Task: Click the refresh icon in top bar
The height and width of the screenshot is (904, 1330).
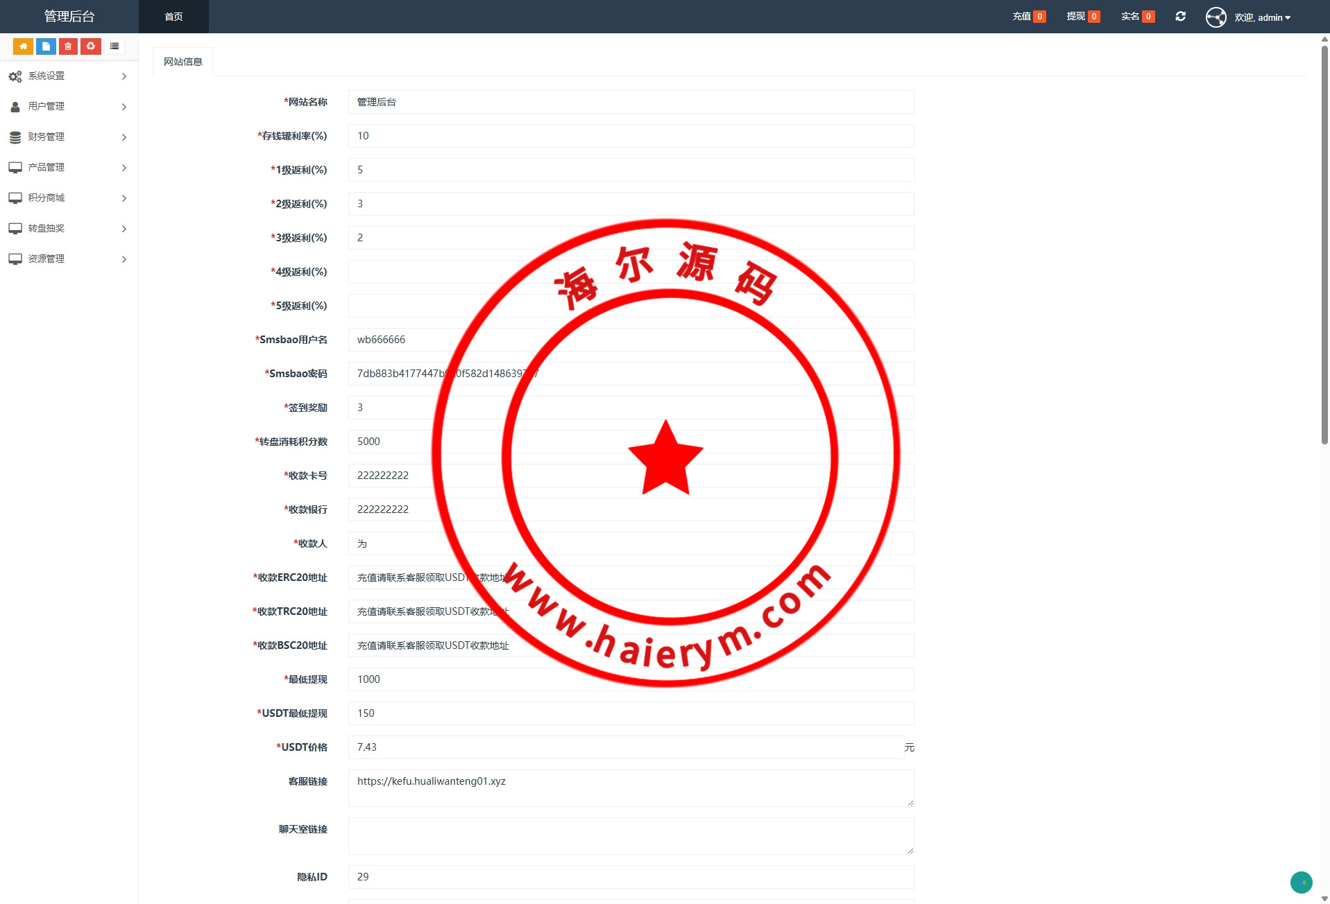Action: pyautogui.click(x=1180, y=17)
